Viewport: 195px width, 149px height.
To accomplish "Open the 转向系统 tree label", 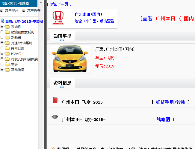I will point(18,48).
